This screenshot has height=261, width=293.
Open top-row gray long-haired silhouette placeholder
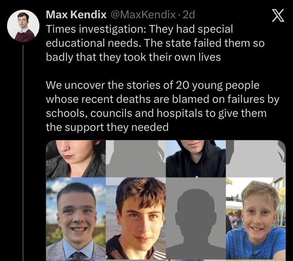click(x=136, y=159)
